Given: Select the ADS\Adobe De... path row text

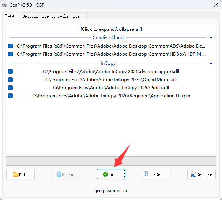Looking at the screenshot, I should 111,46.
